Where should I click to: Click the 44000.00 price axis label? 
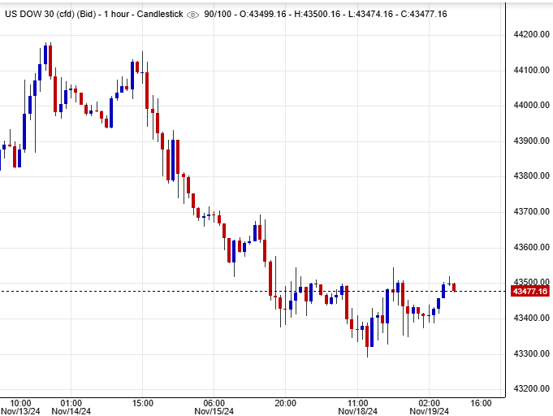[527, 105]
